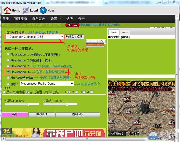Click the horizontal scrollbar left arrow

point(3,139)
